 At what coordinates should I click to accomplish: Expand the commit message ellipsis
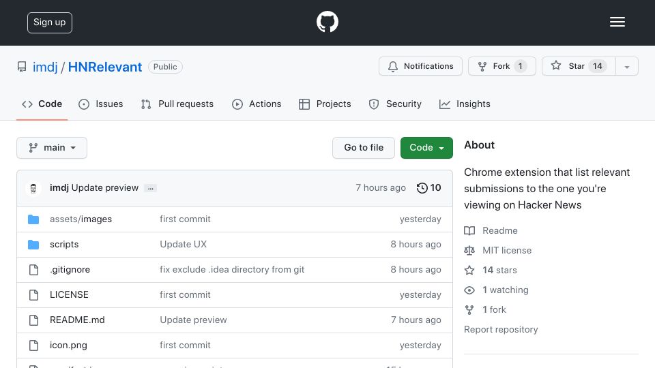[150, 188]
